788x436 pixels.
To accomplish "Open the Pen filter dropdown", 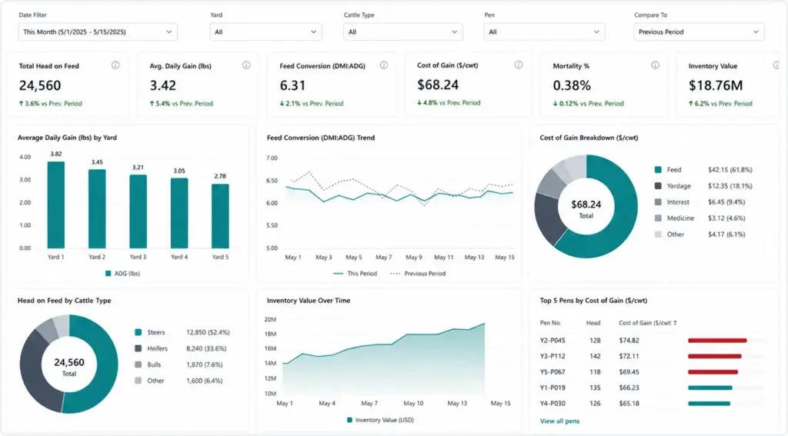I will click(x=544, y=32).
